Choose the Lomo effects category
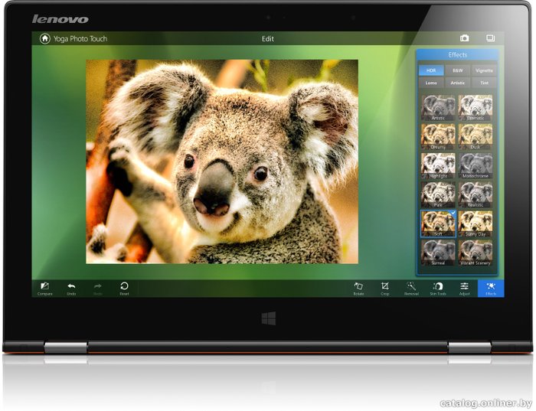Image resolution: width=536 pixels, height=411 pixels. [432, 83]
